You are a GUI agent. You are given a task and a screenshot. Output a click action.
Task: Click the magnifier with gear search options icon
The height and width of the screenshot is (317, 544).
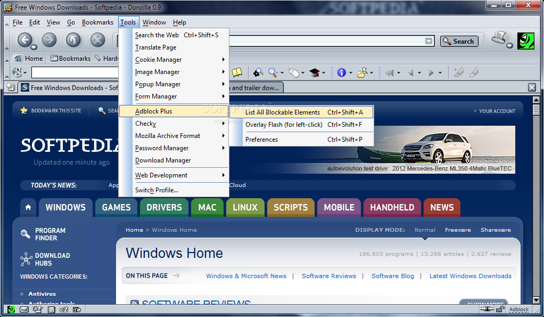(x=258, y=72)
